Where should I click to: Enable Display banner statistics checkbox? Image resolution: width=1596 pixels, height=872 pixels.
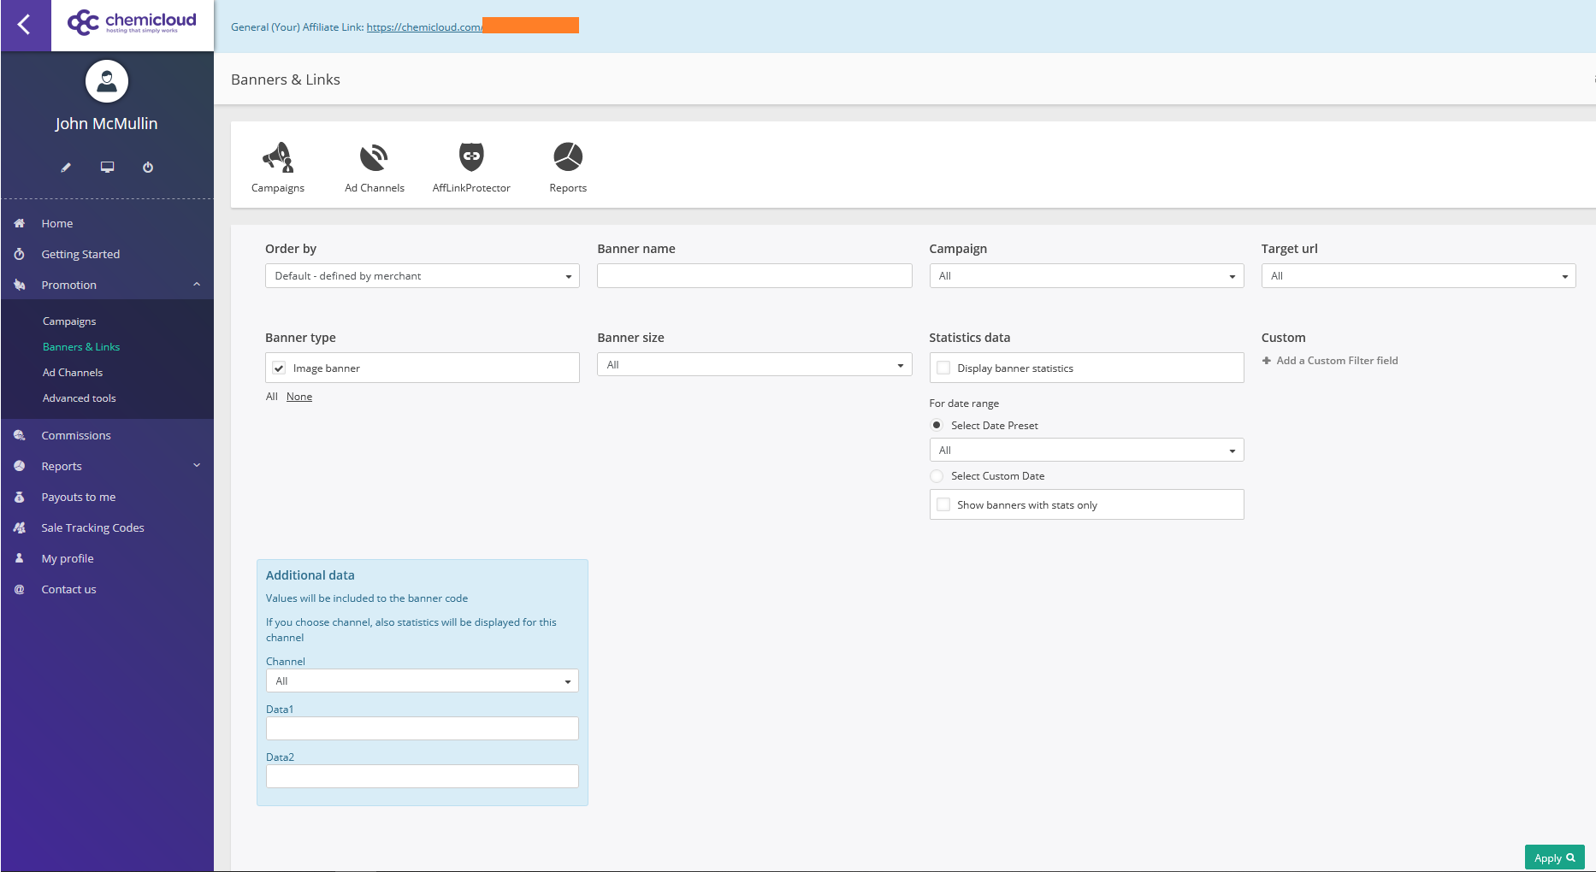pos(943,368)
